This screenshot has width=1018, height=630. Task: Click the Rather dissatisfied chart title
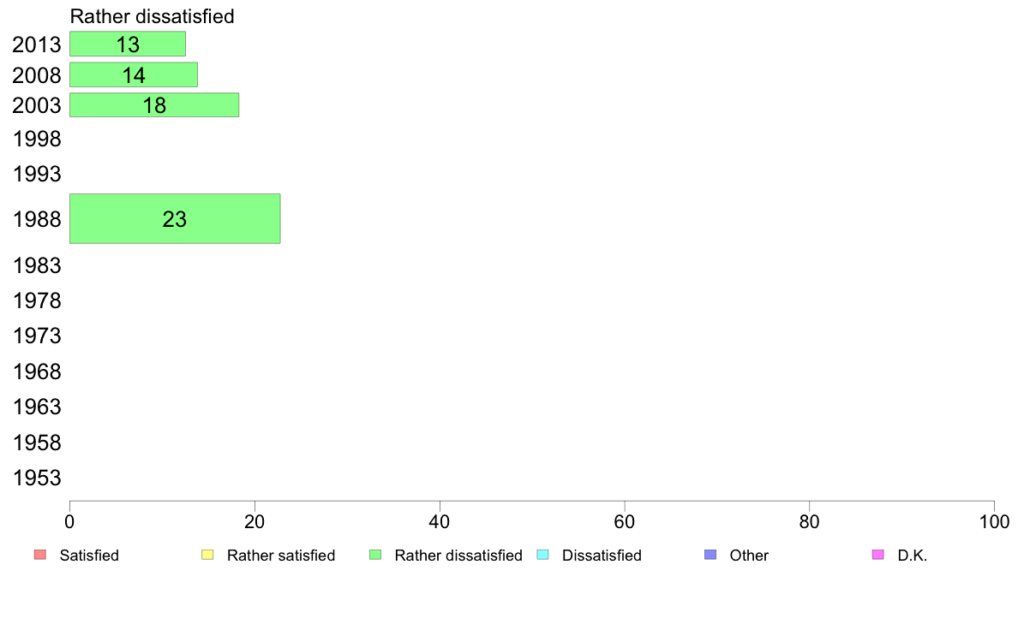(152, 16)
